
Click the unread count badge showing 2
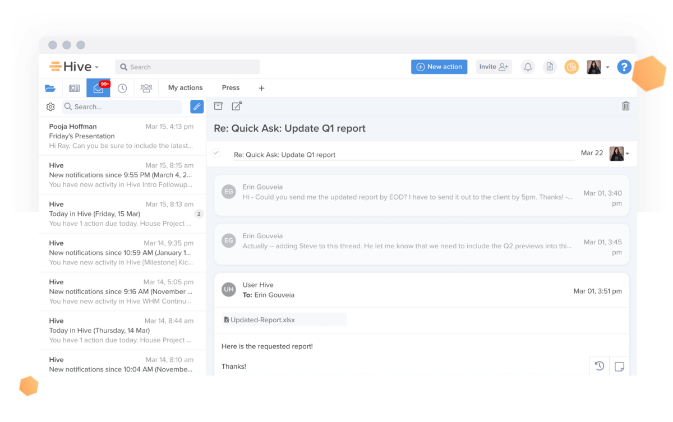(199, 214)
